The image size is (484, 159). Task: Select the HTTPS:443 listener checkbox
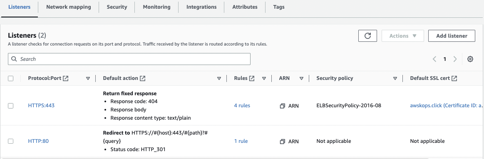[11, 106]
